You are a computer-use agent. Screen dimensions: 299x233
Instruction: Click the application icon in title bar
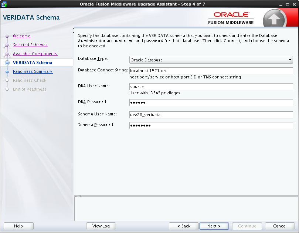pyautogui.click(x=4, y=4)
